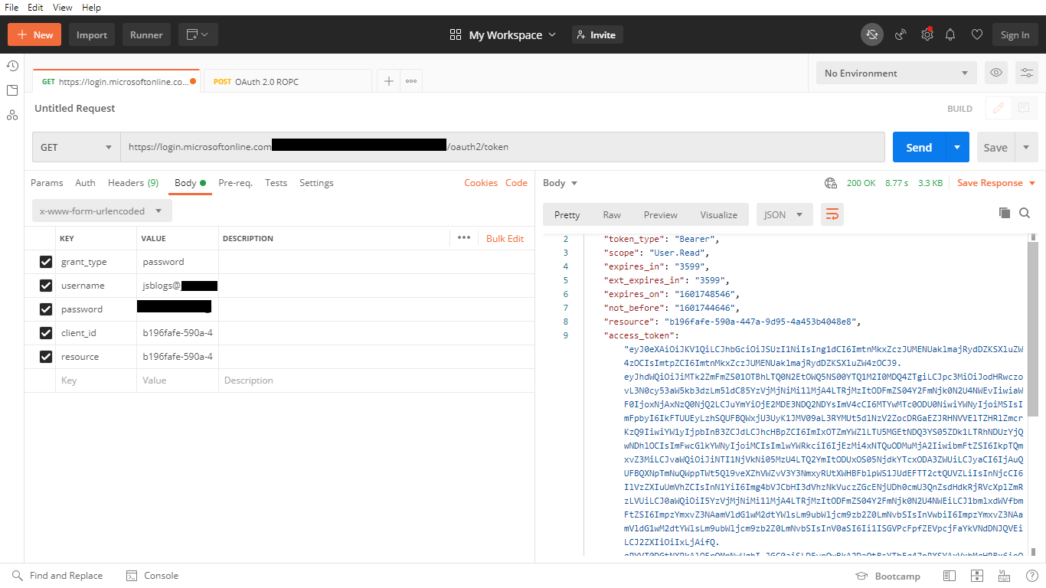Screen dimensions: 1046x588
Task: Uncheck the grant_type parameter checkbox
Action: (x=46, y=262)
